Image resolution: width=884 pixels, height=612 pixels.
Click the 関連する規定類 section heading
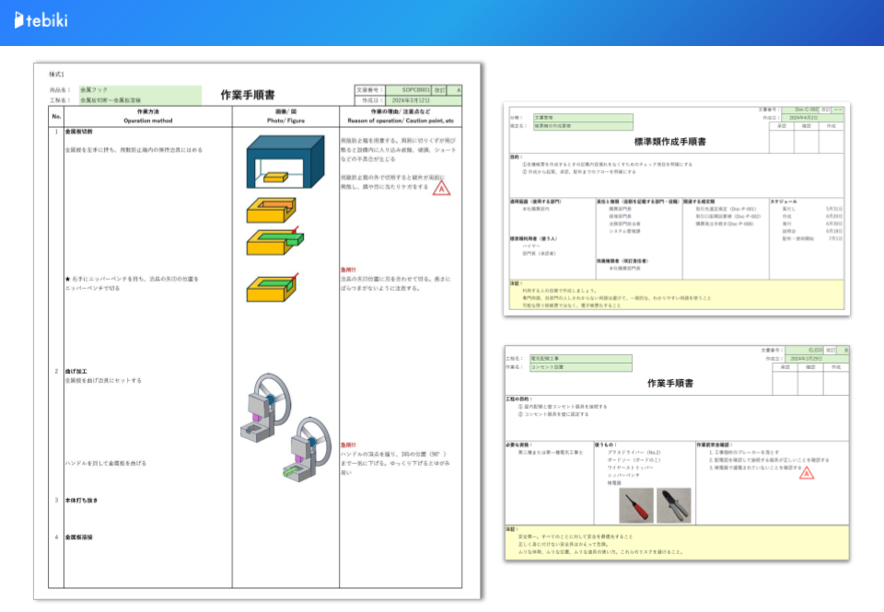pyautogui.click(x=699, y=202)
